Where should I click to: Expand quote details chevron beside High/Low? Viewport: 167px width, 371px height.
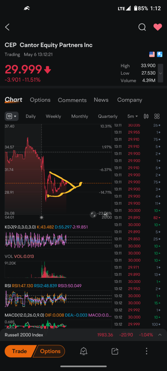[160, 73]
